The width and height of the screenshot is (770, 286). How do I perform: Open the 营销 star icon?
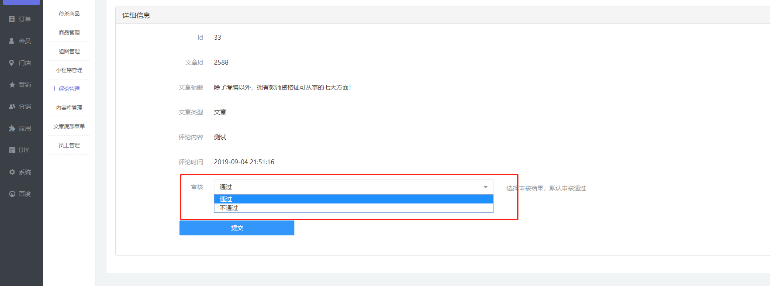coord(12,85)
